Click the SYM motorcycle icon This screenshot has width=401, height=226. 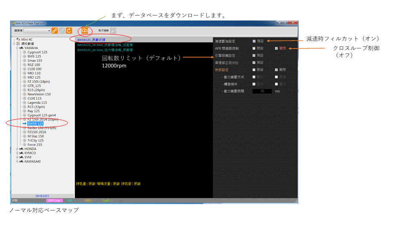[x=21, y=157]
